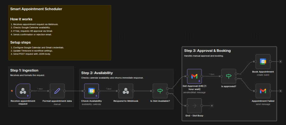This screenshot has height=125, width=286.
Task: Click the Step 1: Ingestion note title
Action: [x=24, y=70]
